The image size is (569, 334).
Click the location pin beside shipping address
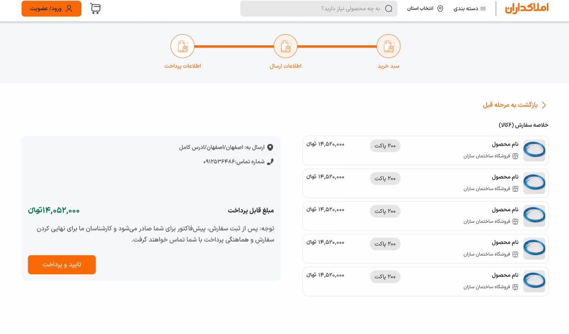pyautogui.click(x=270, y=147)
